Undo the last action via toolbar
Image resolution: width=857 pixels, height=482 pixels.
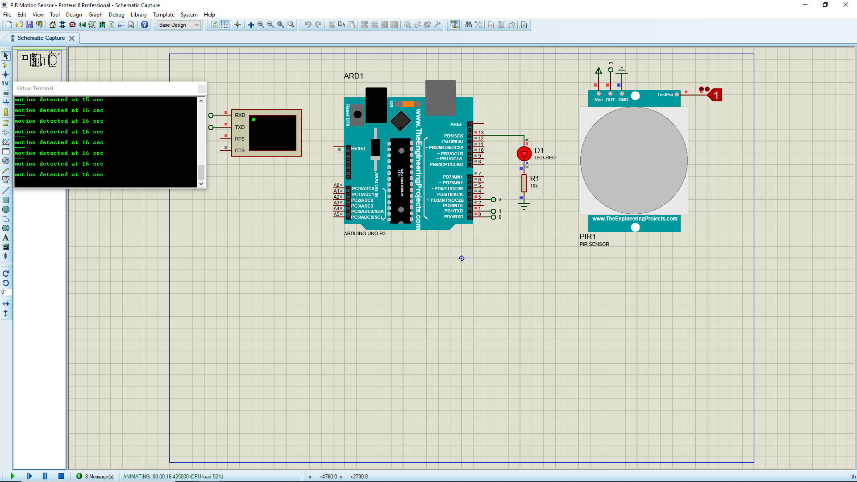click(x=308, y=25)
